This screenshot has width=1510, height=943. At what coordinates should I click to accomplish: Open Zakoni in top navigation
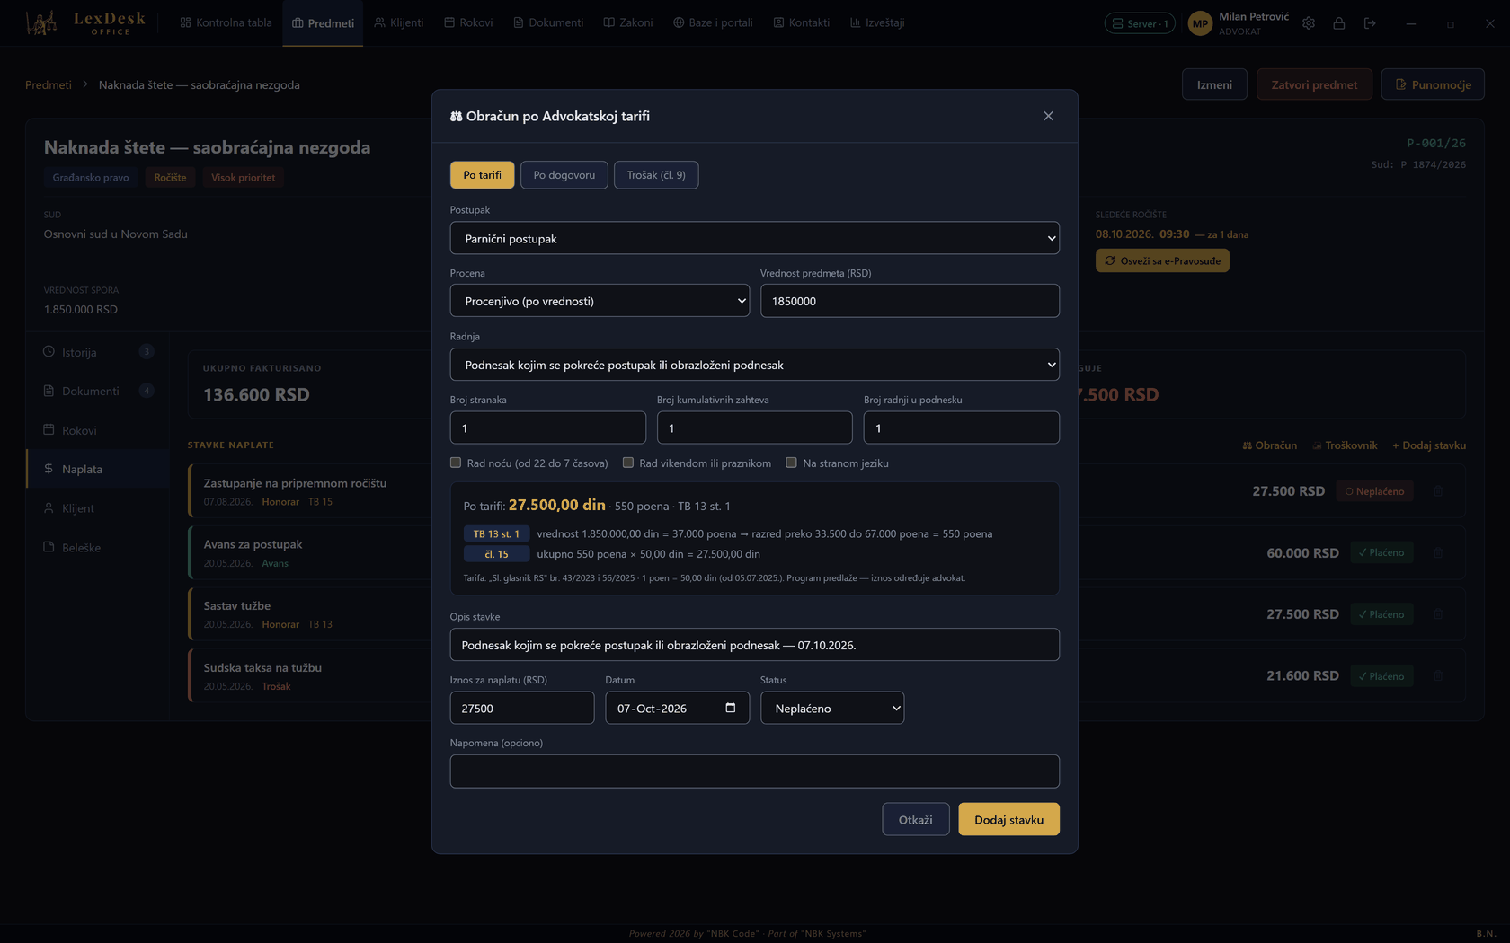[x=628, y=22]
